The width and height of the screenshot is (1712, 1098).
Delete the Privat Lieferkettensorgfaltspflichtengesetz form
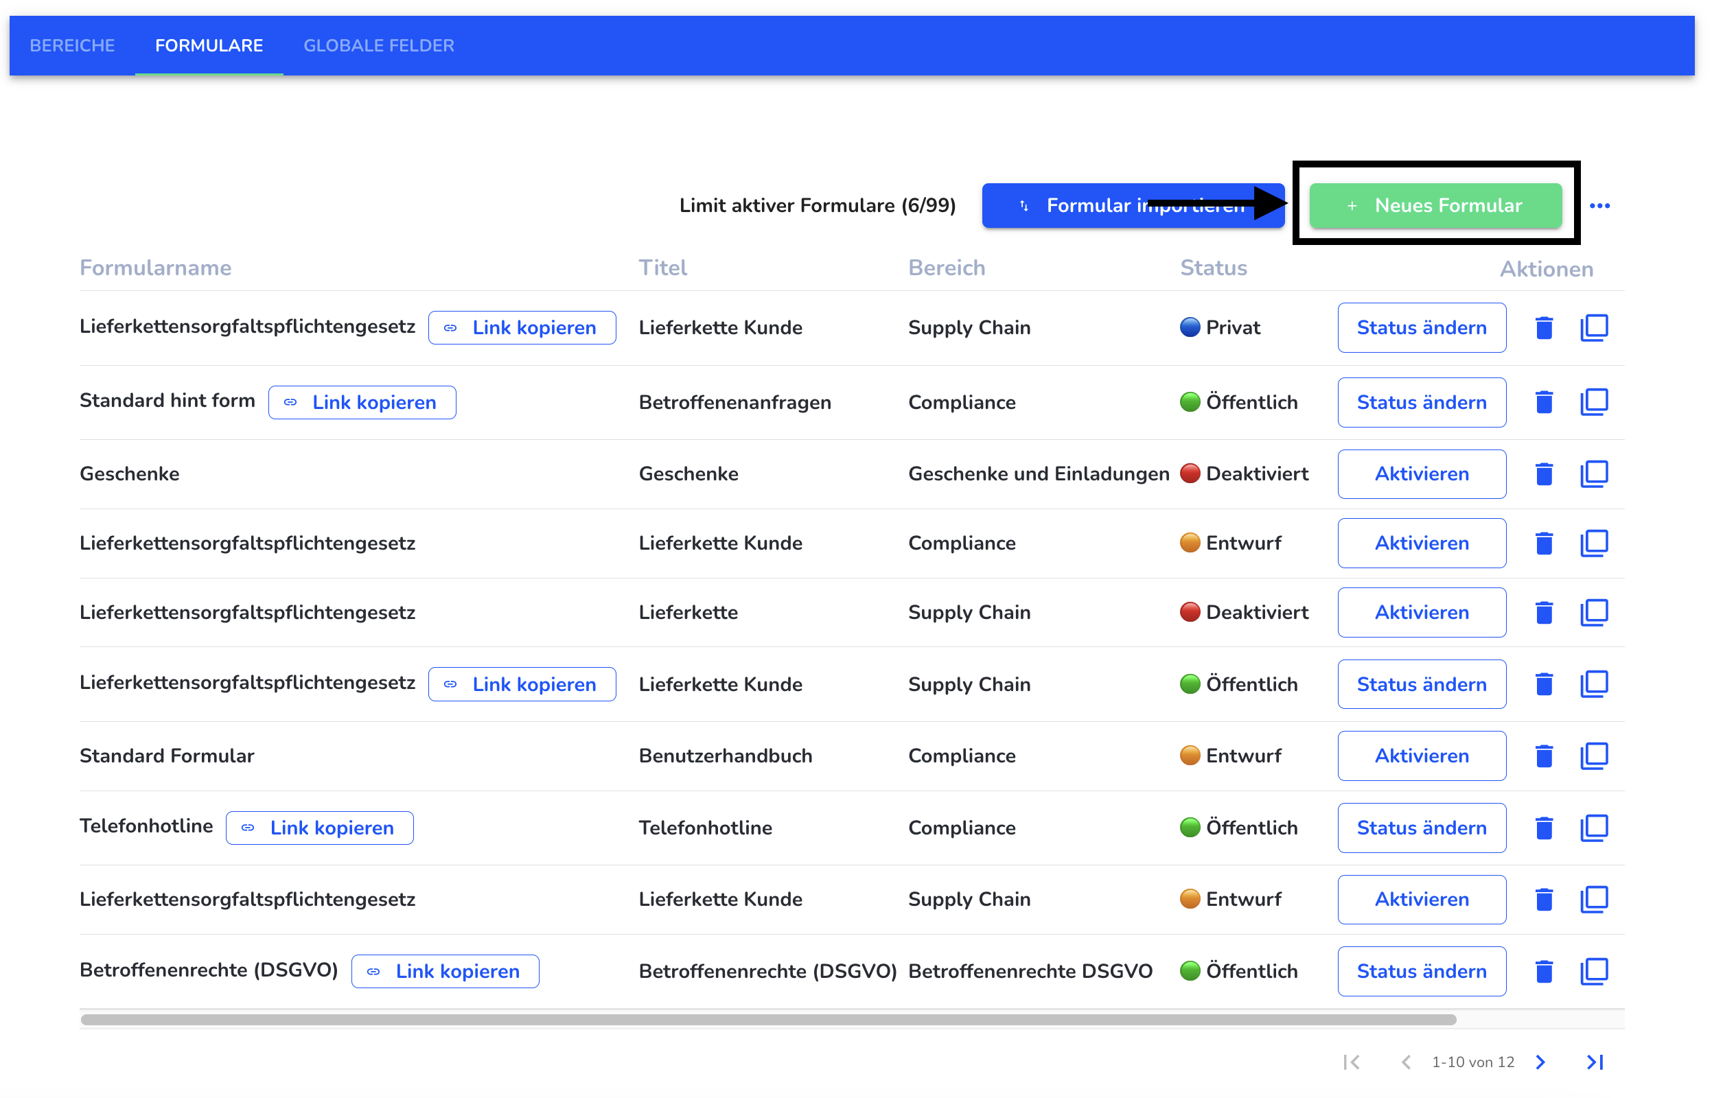click(1544, 328)
